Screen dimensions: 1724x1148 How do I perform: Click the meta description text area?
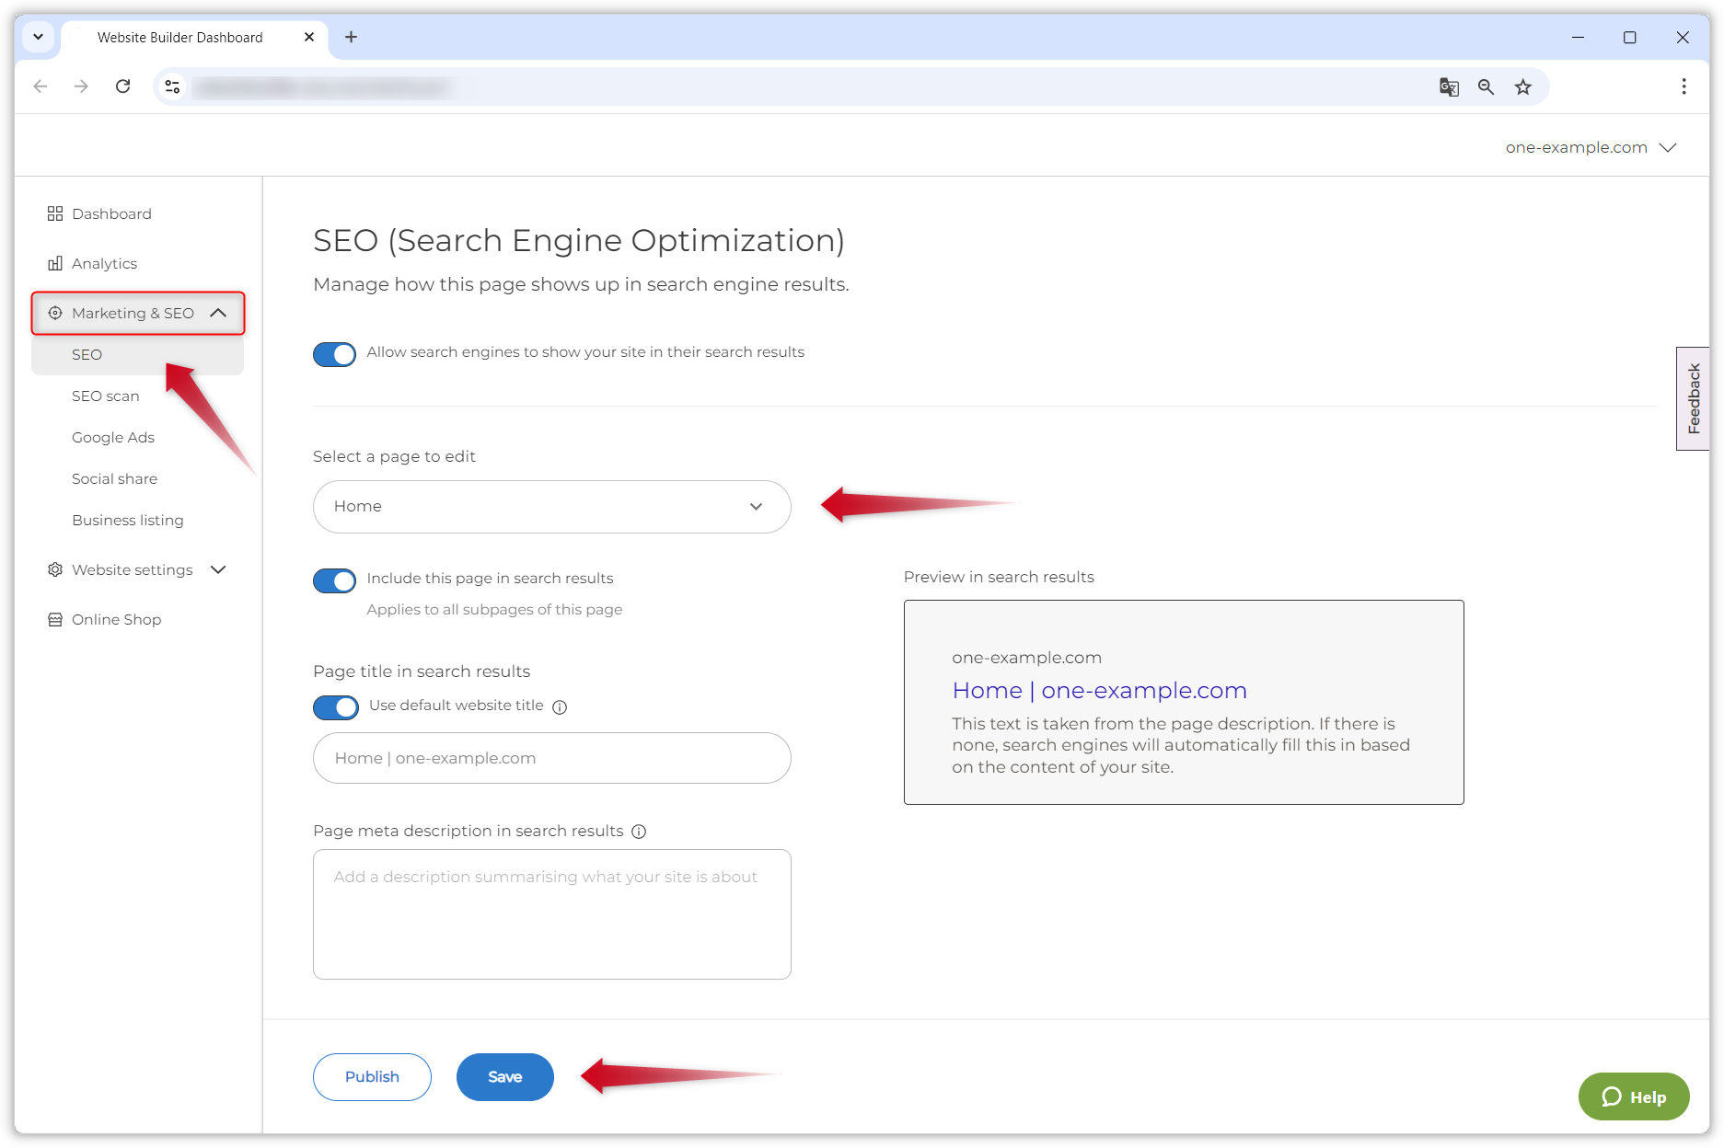coord(551,914)
